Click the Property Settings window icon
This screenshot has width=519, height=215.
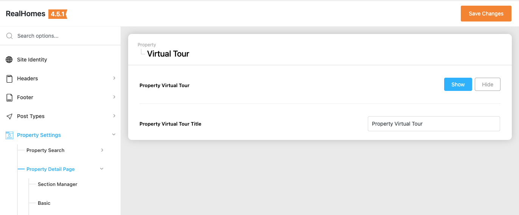click(x=9, y=135)
